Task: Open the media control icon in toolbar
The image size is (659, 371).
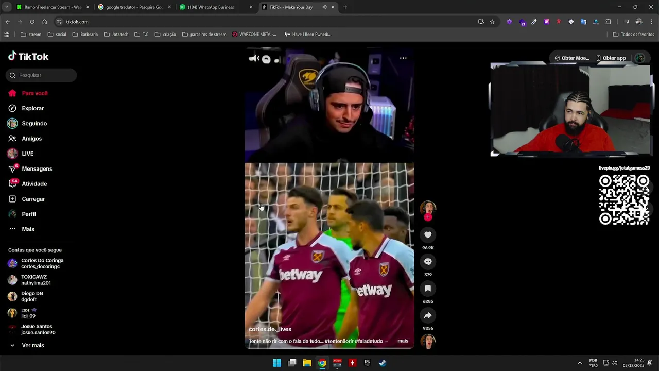Action: (x=627, y=22)
